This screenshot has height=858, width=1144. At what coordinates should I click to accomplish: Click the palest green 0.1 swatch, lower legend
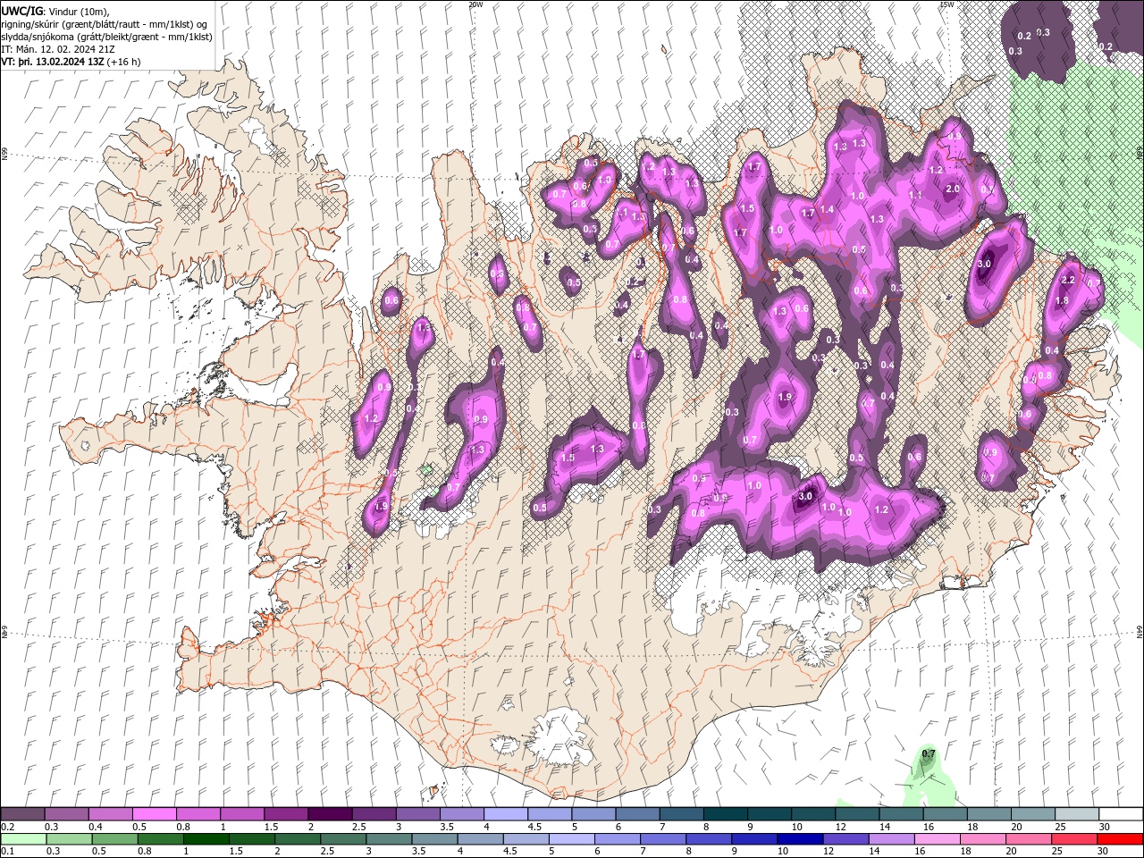(x=24, y=839)
